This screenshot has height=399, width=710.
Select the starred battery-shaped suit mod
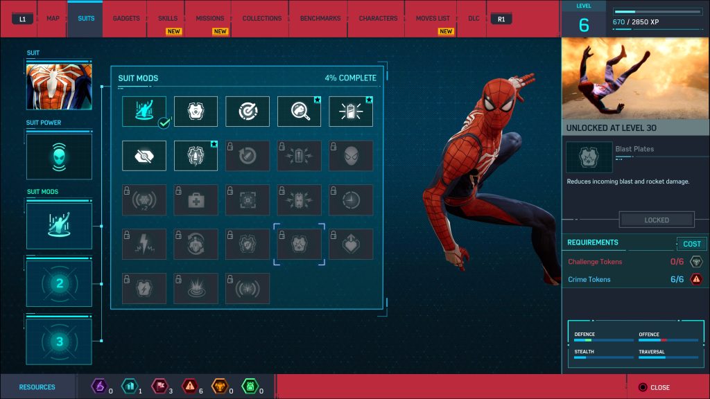pyautogui.click(x=351, y=111)
